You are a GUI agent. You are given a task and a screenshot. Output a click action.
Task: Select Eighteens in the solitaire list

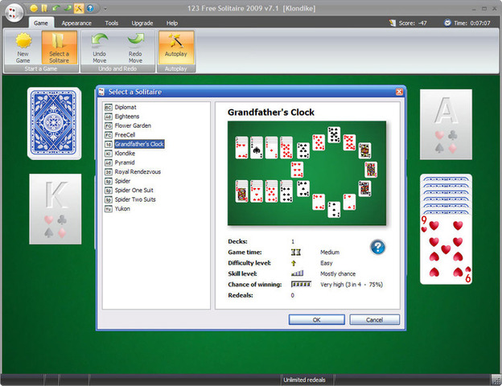127,117
